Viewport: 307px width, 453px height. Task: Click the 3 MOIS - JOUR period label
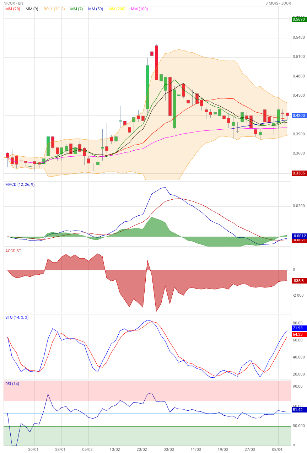click(278, 3)
